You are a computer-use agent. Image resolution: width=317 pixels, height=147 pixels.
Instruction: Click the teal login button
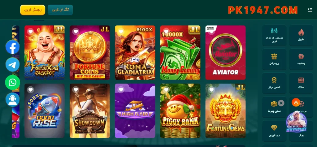[x=60, y=10]
